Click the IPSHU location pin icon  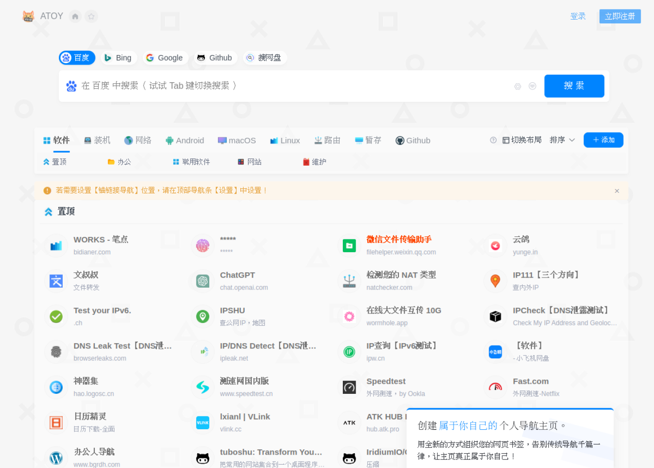203,316
